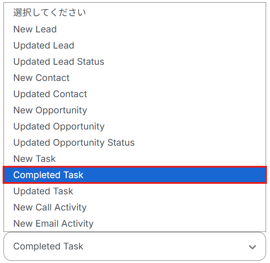Pick the New Opportunity option
Image resolution: width=270 pixels, height=263 pixels.
[x=50, y=110]
